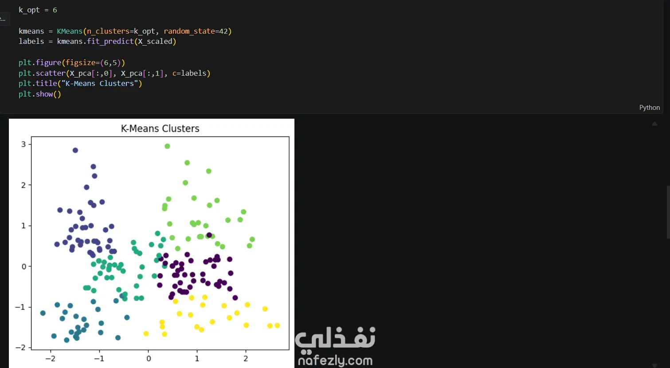Click the Arabic nafezly logo watermark
Screen dimensions: 670x368
tap(335, 339)
